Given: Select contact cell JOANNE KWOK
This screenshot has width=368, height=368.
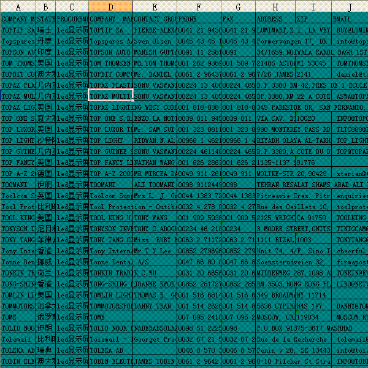Looking at the screenshot, I should (155, 284).
